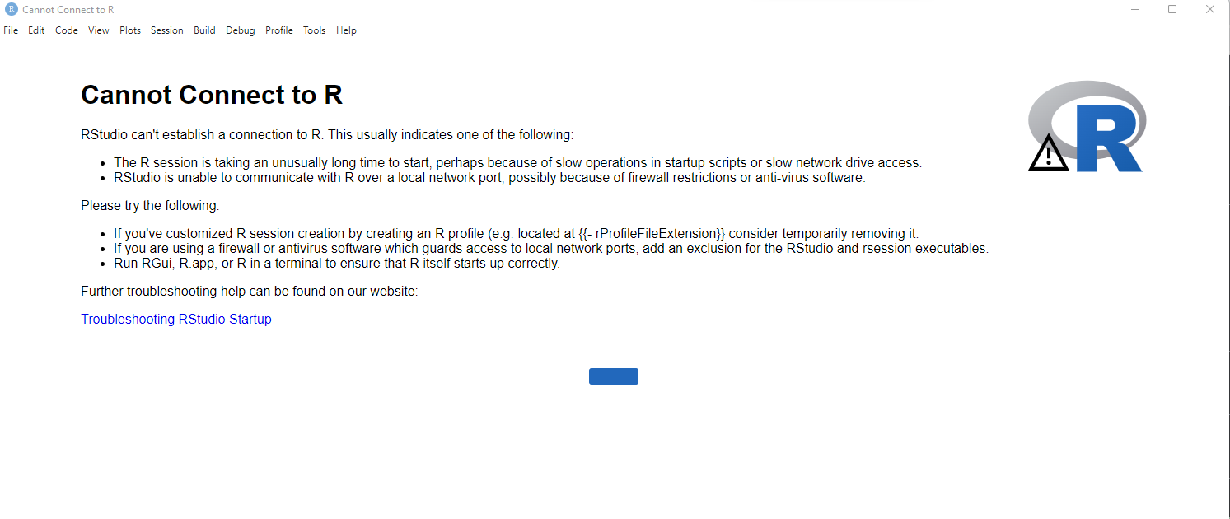Click the warning triangle on the R logo

point(1048,157)
